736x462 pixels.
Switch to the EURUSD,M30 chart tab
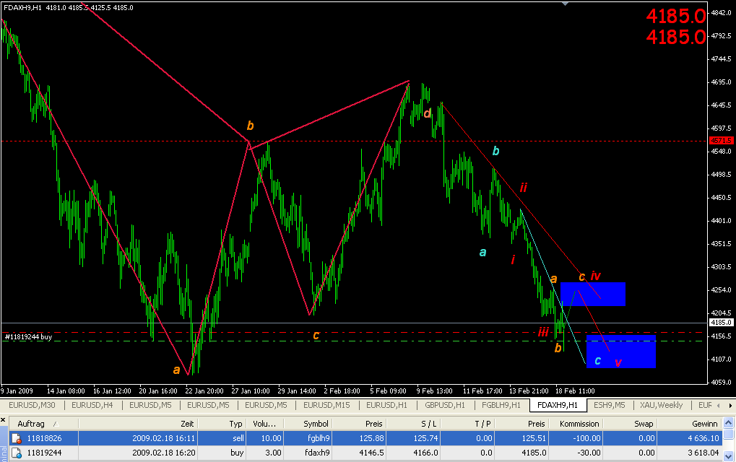coord(32,405)
